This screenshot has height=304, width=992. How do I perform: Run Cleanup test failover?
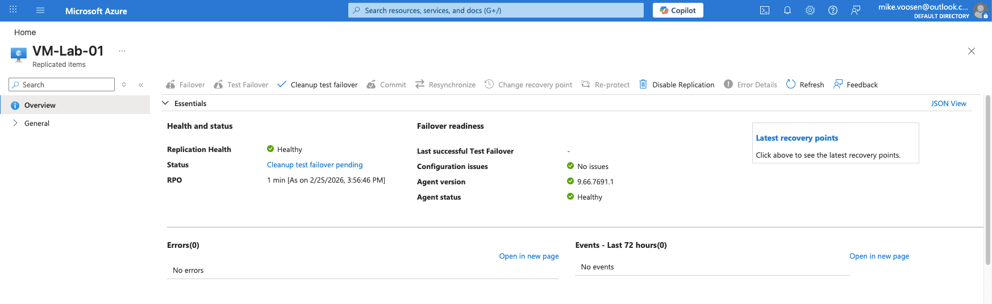click(317, 85)
